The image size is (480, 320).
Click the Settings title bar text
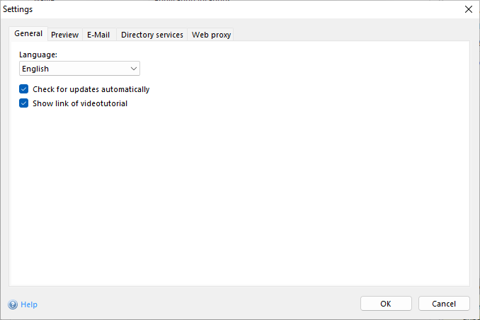18,9
